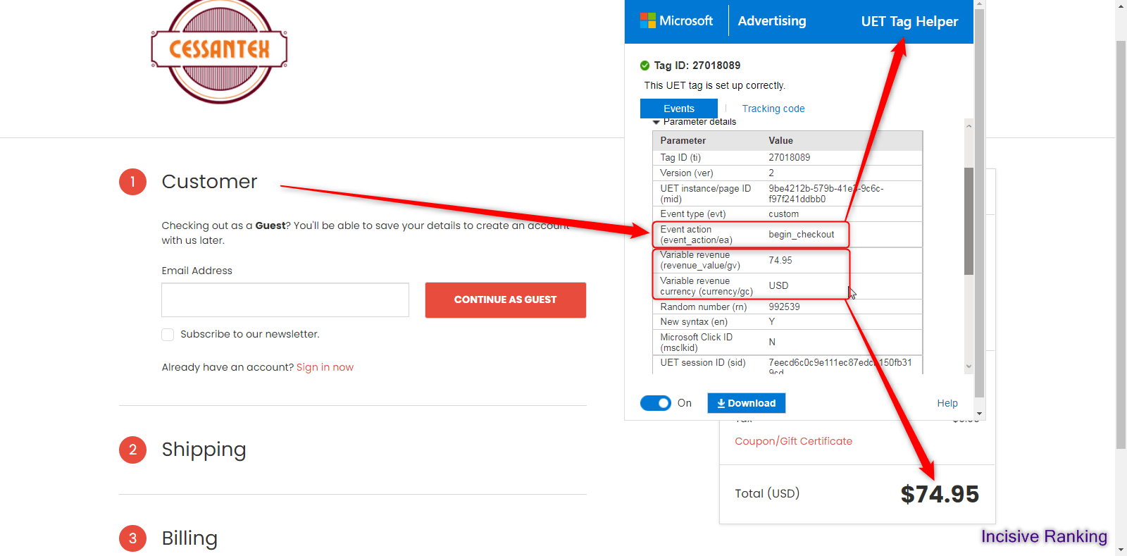Click the Incisive Ranking watermark
This screenshot has width=1127, height=556.
click(1043, 536)
